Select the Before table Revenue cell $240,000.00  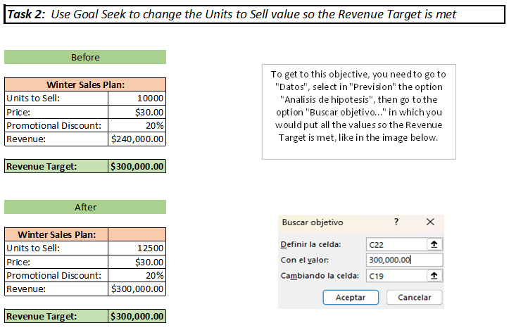tap(137, 139)
